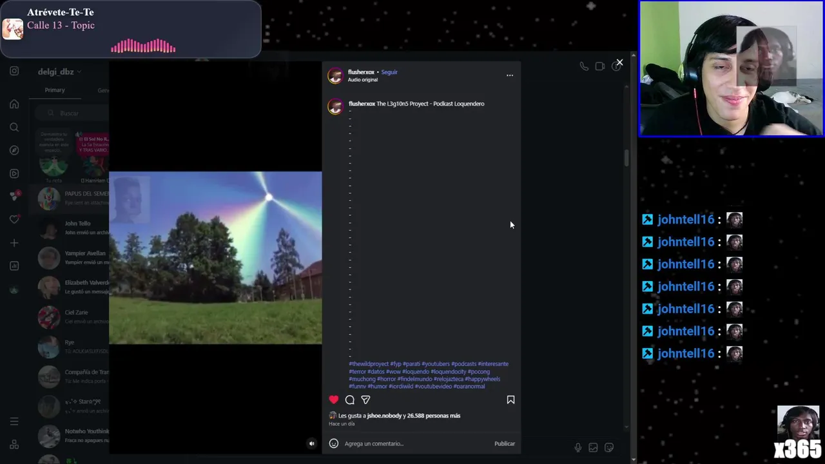The height and width of the screenshot is (464, 825).
Task: Post the comment with Publicar
Action: coord(505,443)
